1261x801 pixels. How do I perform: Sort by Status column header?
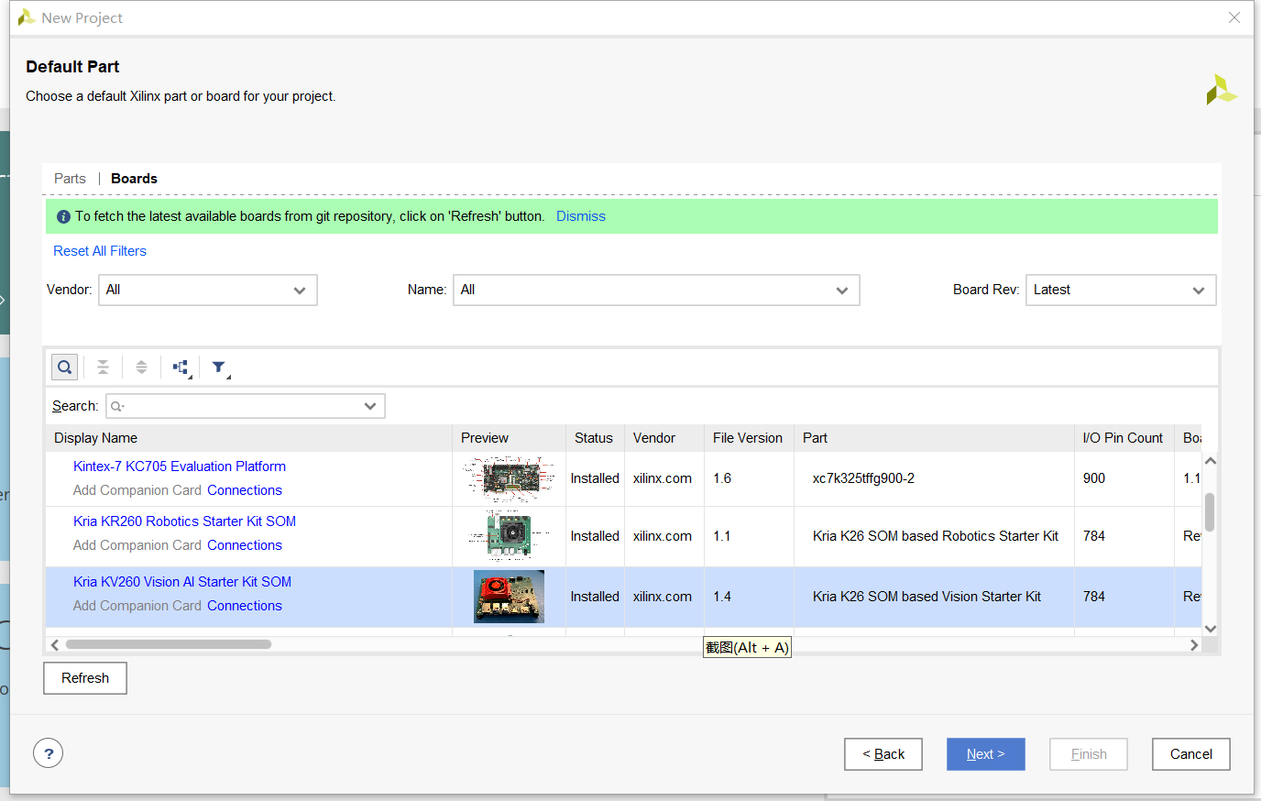(x=595, y=438)
